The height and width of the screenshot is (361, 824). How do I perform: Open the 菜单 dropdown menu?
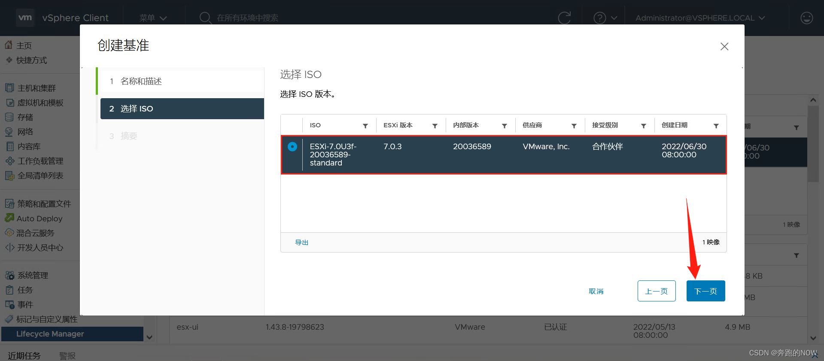click(x=153, y=18)
